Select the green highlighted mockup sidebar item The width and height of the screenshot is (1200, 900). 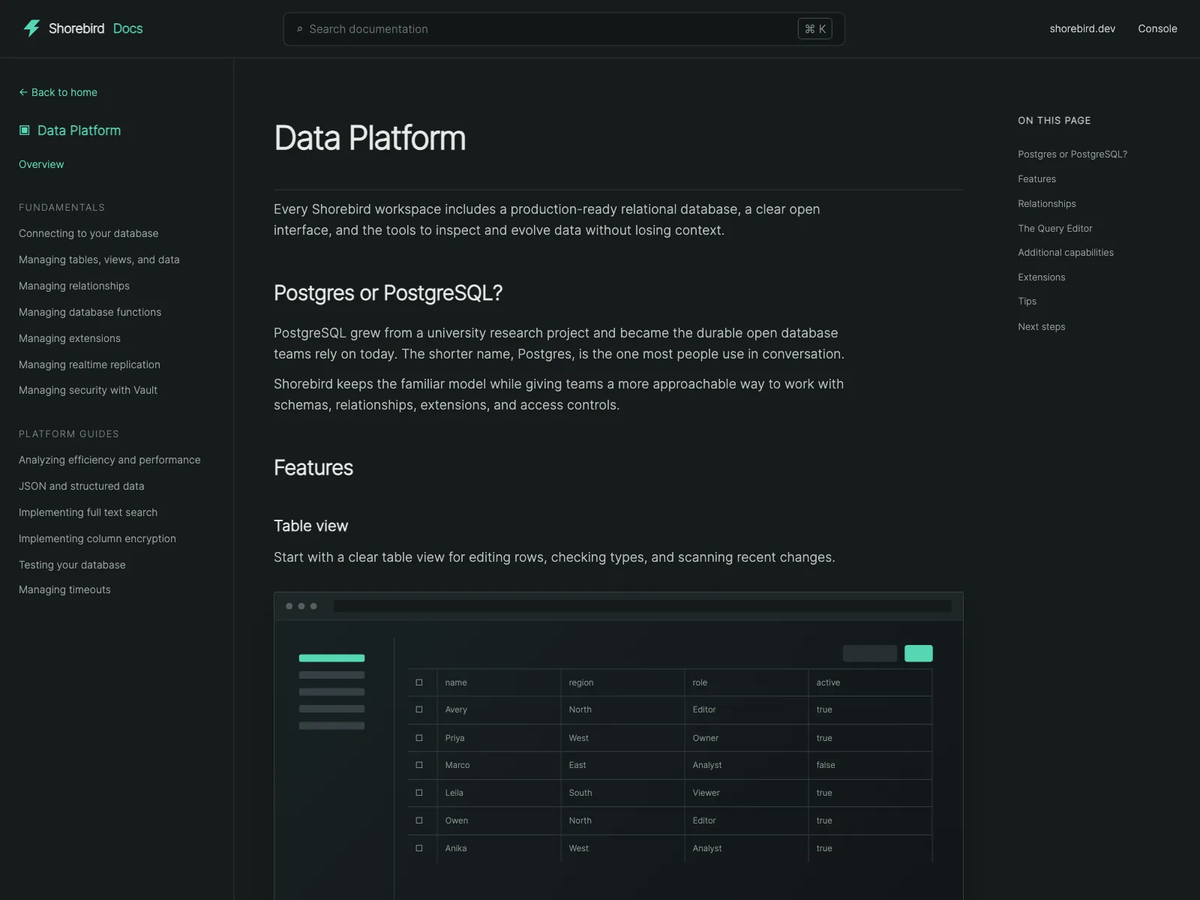click(331, 658)
